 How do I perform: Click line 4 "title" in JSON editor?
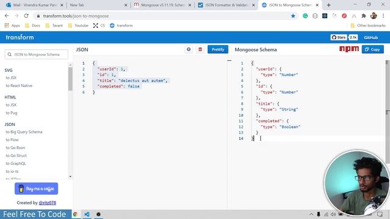pyautogui.click(x=107, y=80)
